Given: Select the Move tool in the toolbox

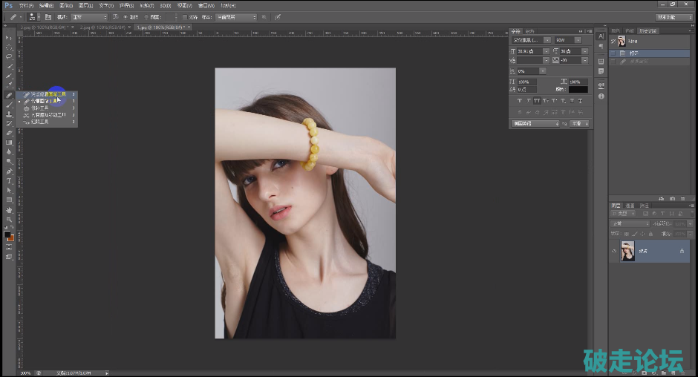Looking at the screenshot, I should [x=9, y=38].
